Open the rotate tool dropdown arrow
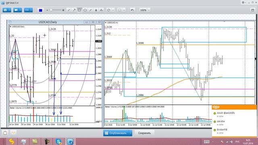This screenshot has height=145, width=258. click(113, 10)
